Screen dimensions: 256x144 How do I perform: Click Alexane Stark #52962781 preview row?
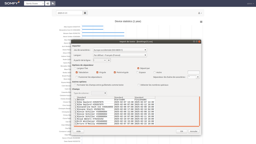click(114, 109)
